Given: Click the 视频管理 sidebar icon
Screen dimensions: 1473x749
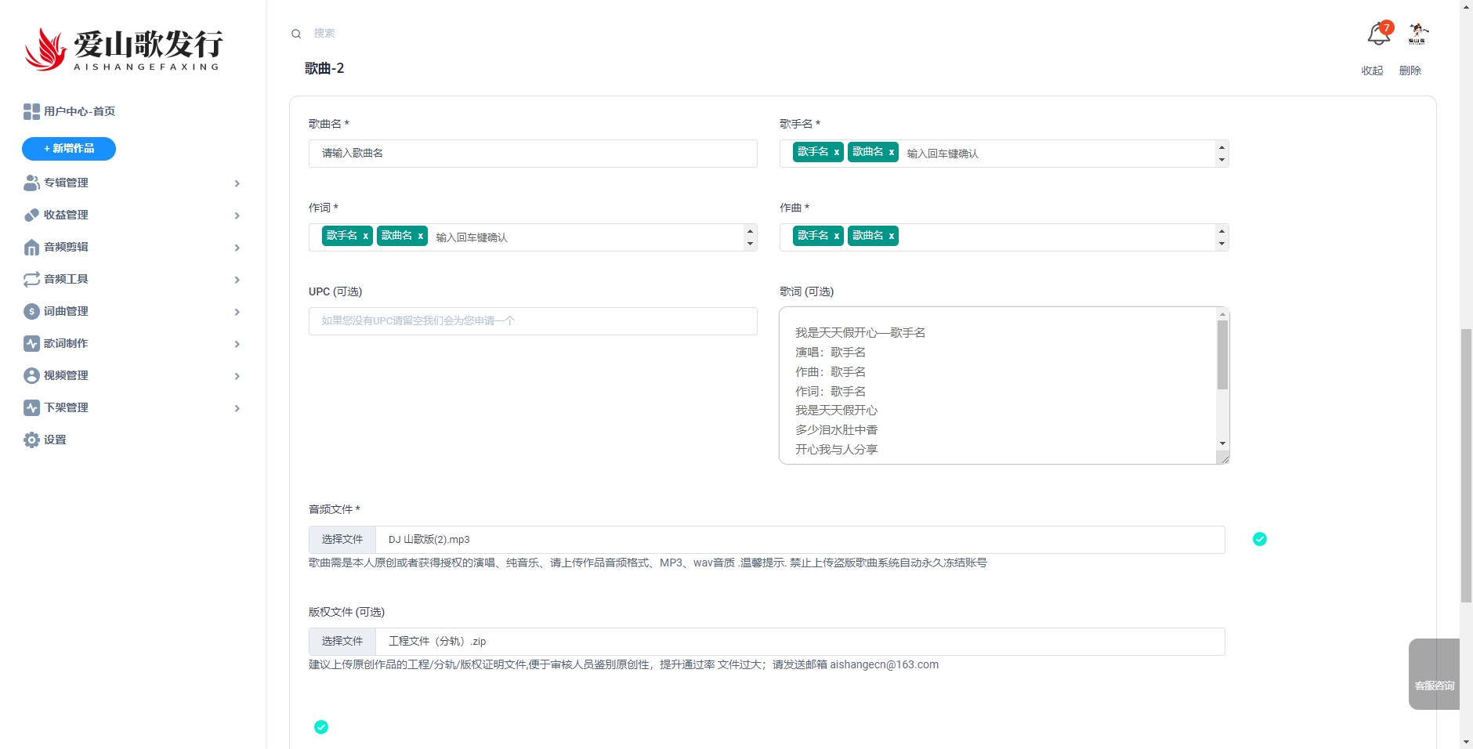Looking at the screenshot, I should click(x=31, y=376).
